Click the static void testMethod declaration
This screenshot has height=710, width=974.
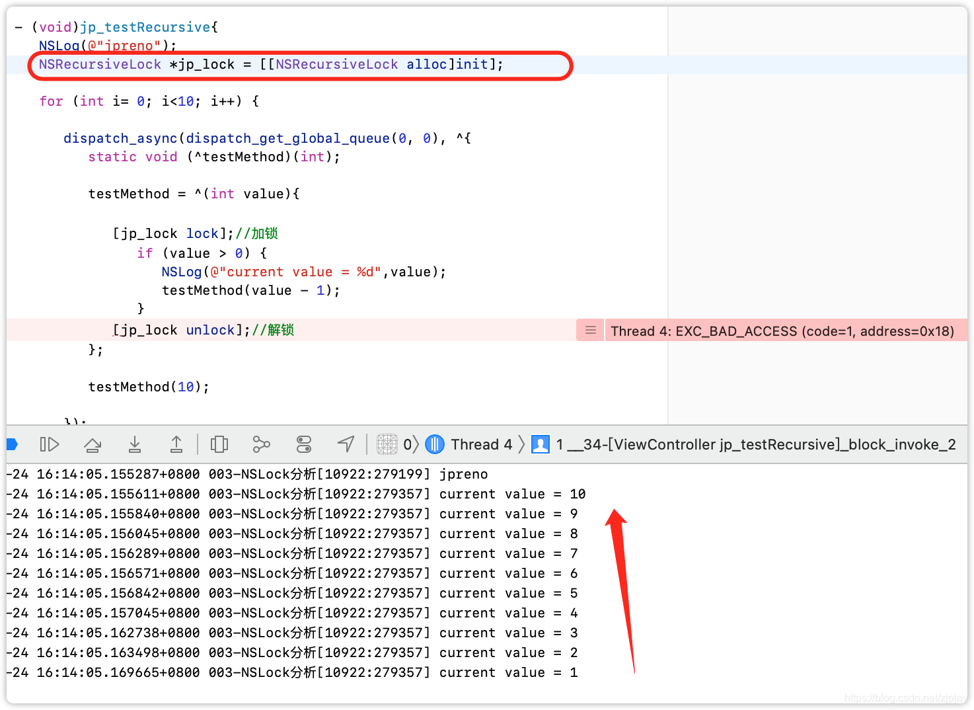(x=214, y=157)
